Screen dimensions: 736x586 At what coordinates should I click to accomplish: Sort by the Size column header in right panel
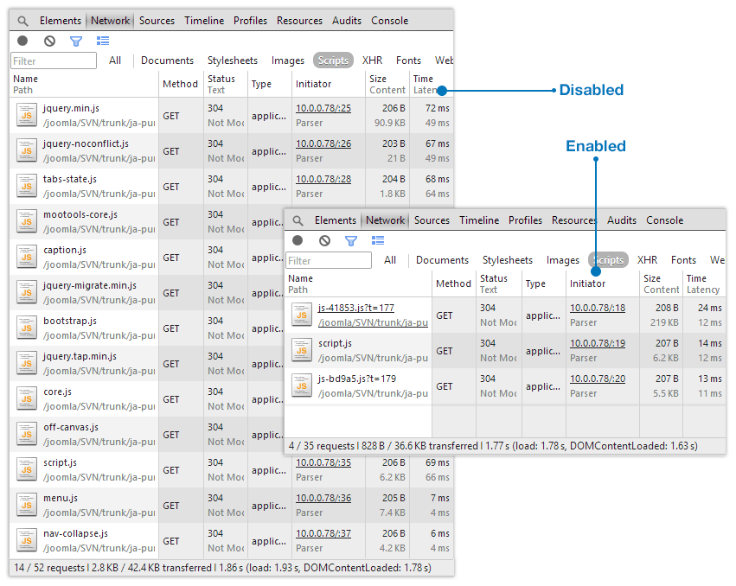click(x=652, y=278)
